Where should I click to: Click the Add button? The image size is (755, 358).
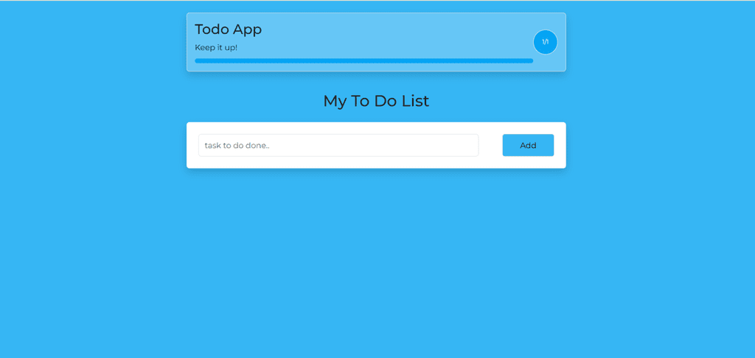click(x=528, y=145)
